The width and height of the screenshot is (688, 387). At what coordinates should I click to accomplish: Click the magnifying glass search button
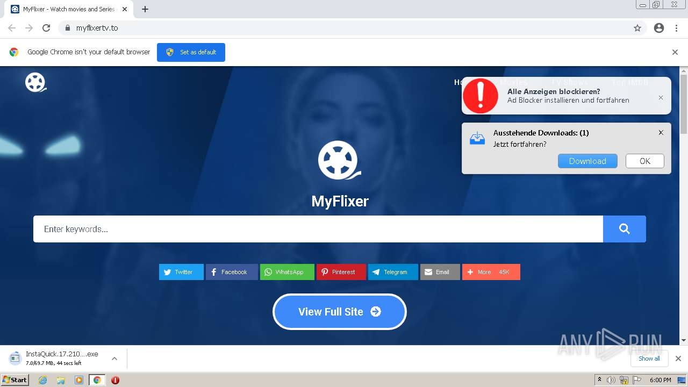pyautogui.click(x=625, y=229)
